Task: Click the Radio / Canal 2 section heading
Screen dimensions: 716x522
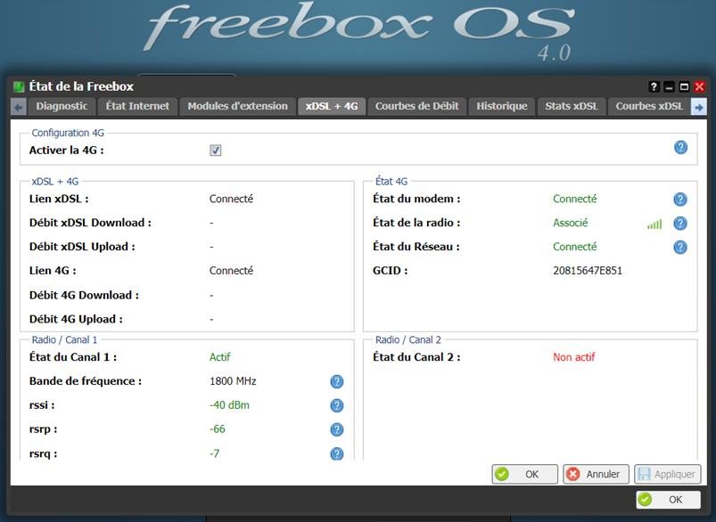Action: coord(408,340)
